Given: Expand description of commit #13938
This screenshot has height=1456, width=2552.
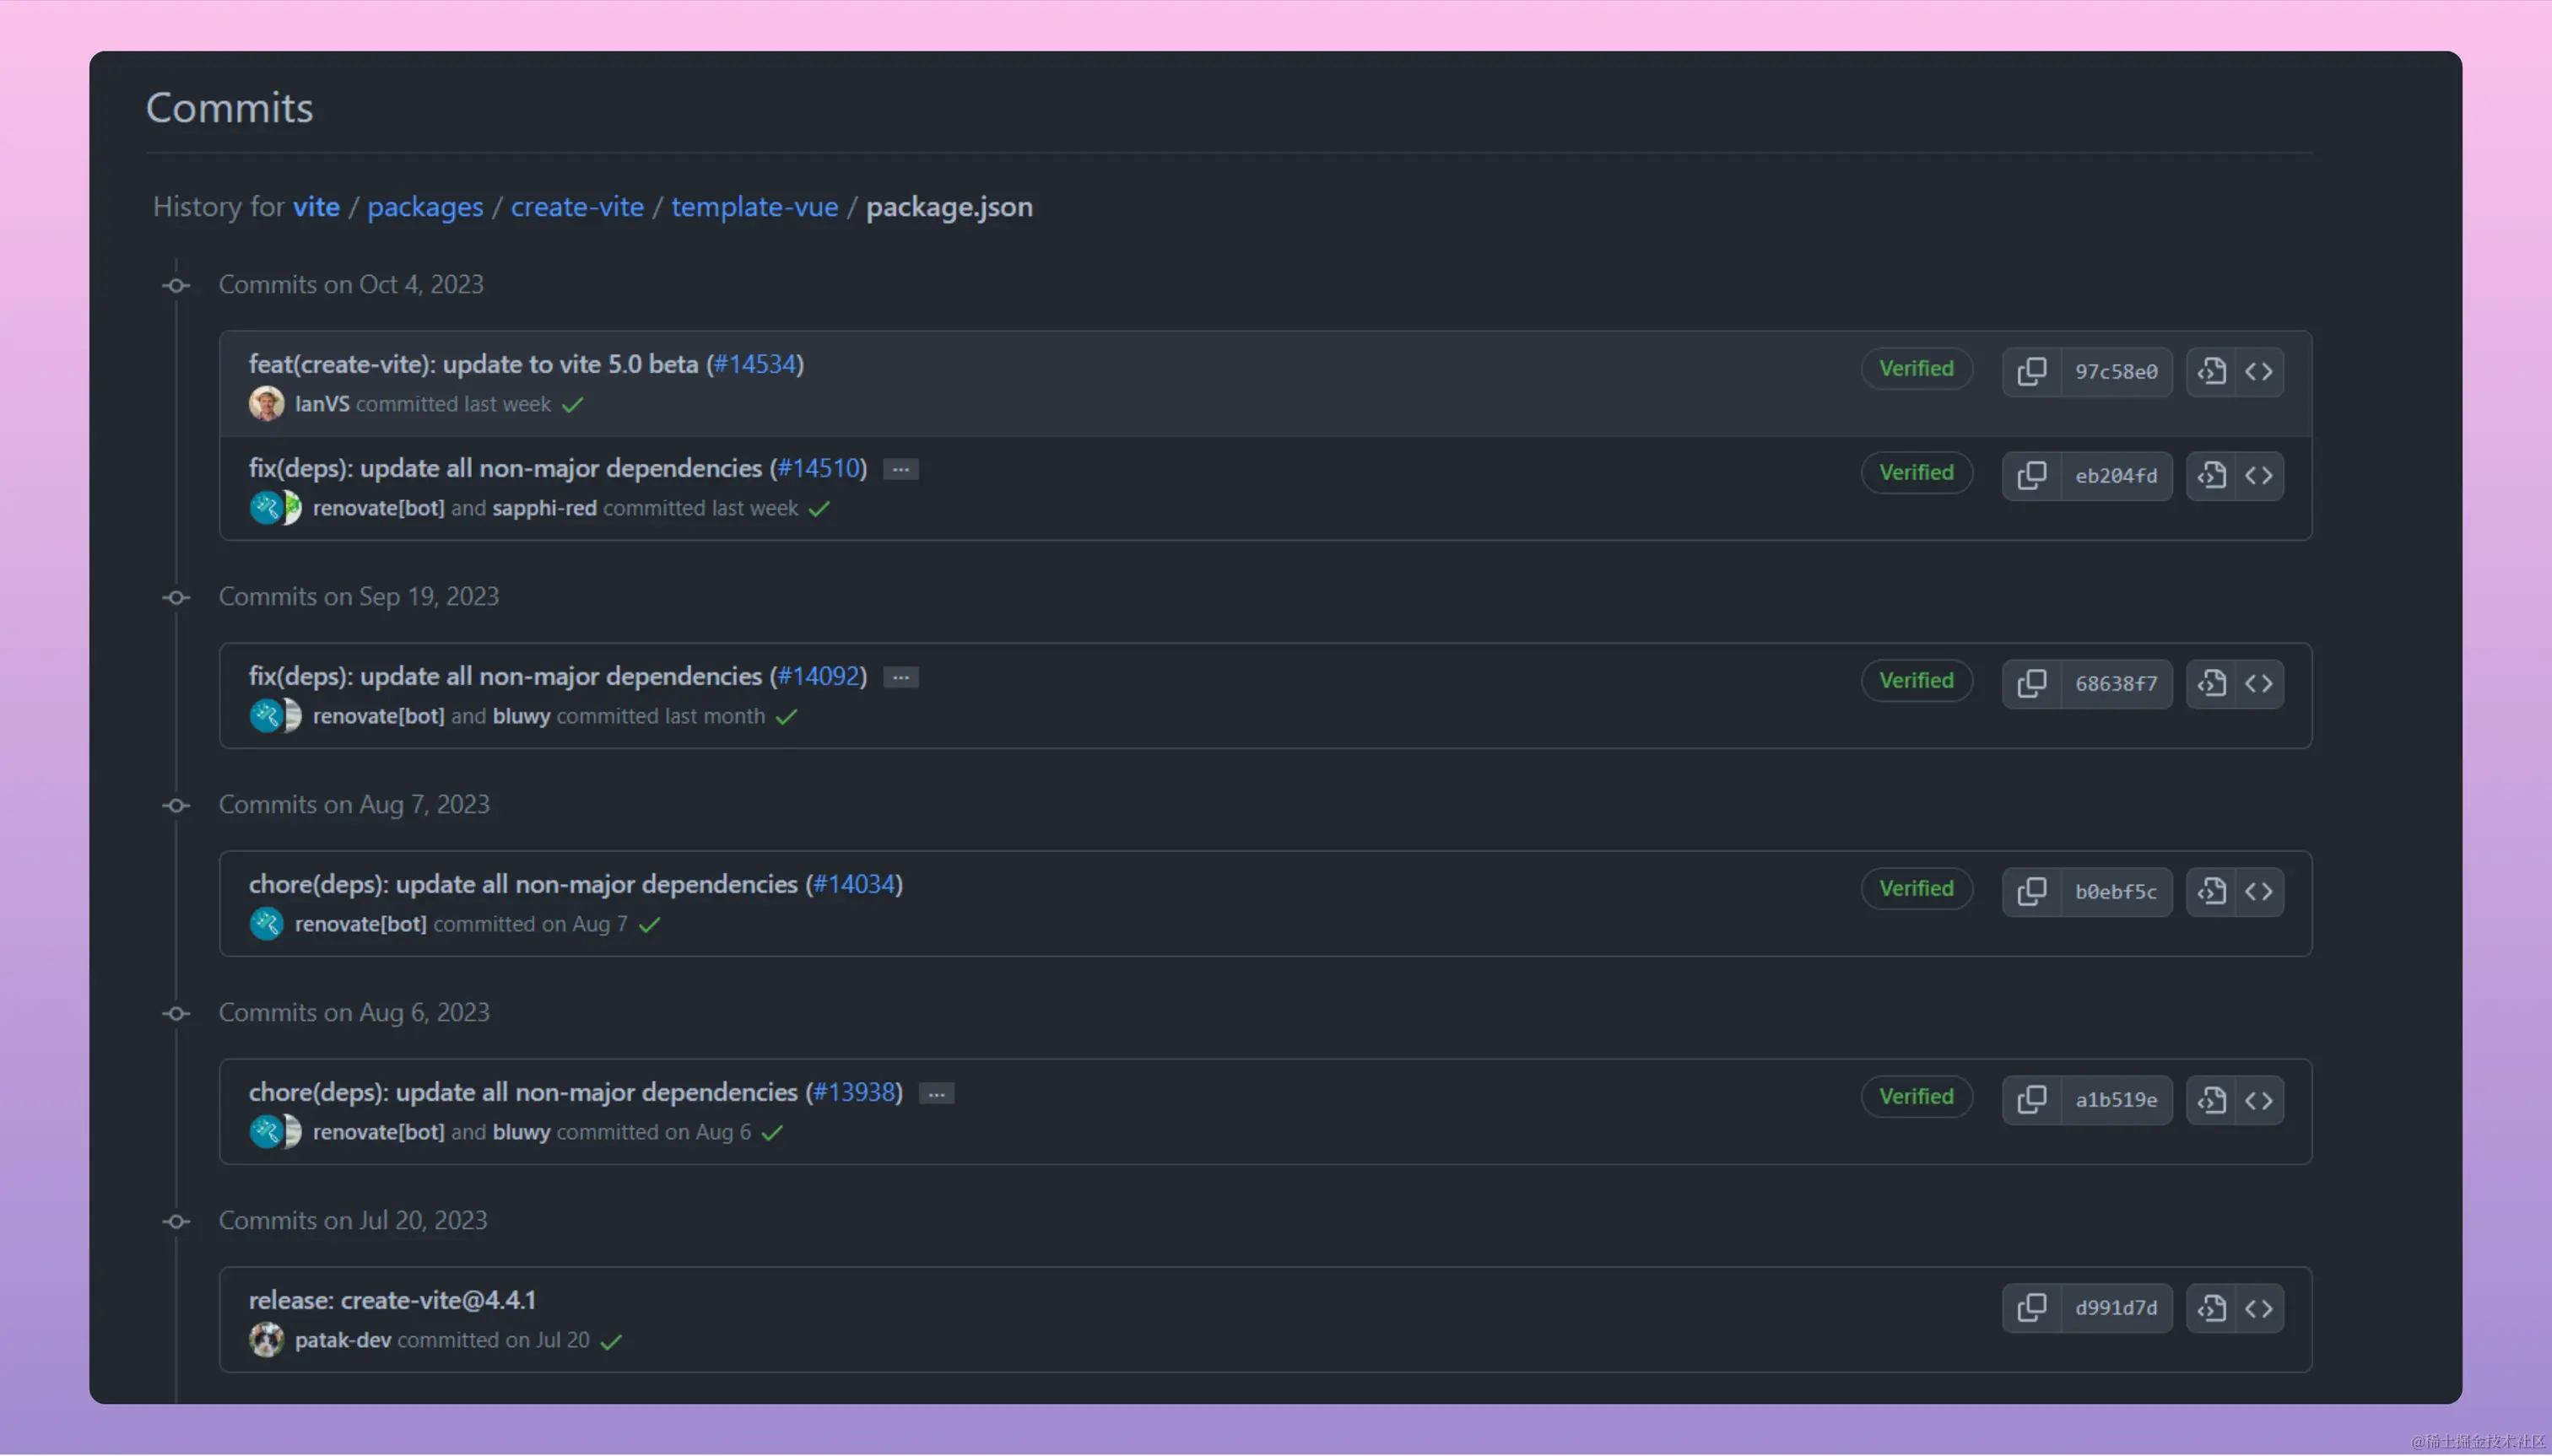Looking at the screenshot, I should (x=937, y=1093).
